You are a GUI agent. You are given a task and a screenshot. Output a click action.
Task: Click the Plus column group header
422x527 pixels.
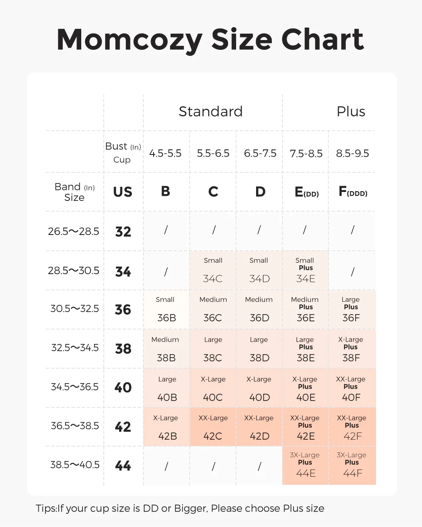click(x=351, y=112)
